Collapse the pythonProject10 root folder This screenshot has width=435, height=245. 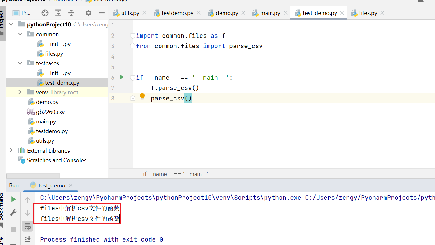12,24
